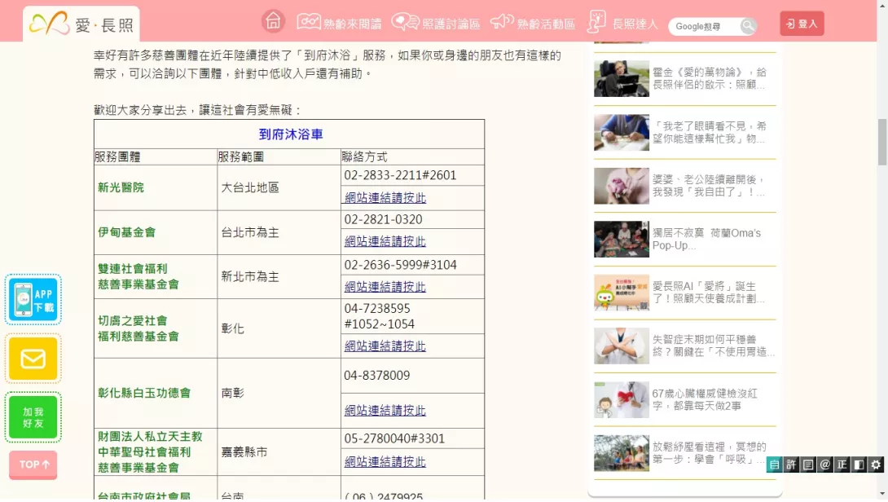Click the yellow envelope mail icon
Viewport: 888px width, 502px height.
(33, 359)
